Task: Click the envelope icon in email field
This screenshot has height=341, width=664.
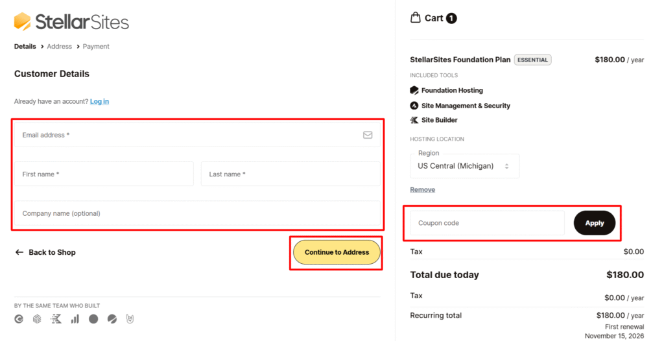Action: [x=368, y=135]
